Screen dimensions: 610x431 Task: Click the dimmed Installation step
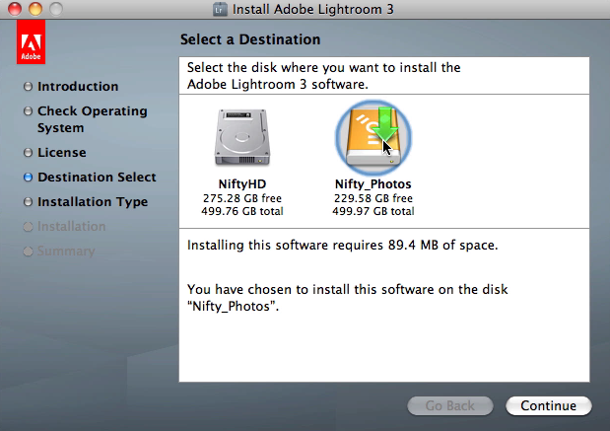(72, 226)
